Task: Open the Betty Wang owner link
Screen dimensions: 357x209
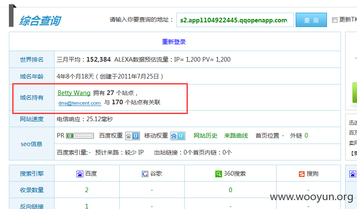Action: click(x=74, y=93)
